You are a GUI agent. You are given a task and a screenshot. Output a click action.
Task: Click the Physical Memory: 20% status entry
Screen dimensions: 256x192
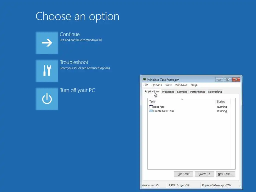tap(216, 185)
